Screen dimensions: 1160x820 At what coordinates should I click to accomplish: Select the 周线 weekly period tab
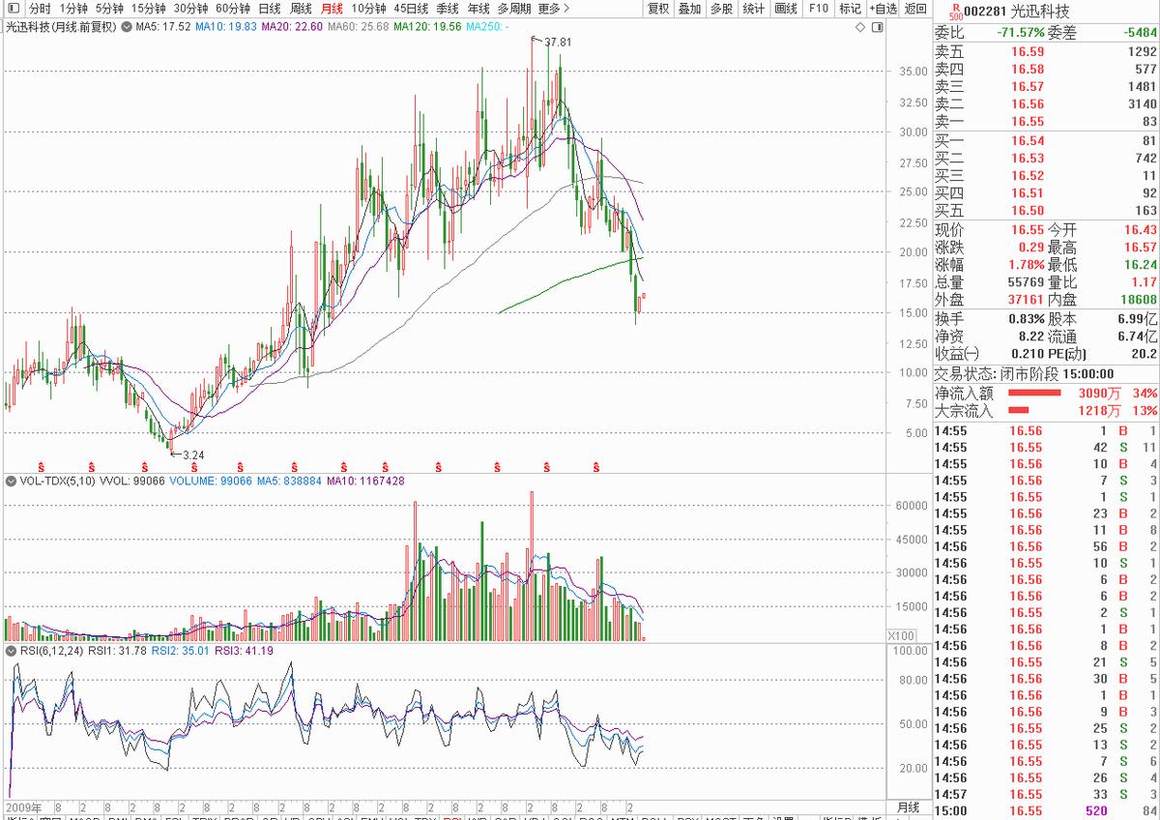(301, 9)
